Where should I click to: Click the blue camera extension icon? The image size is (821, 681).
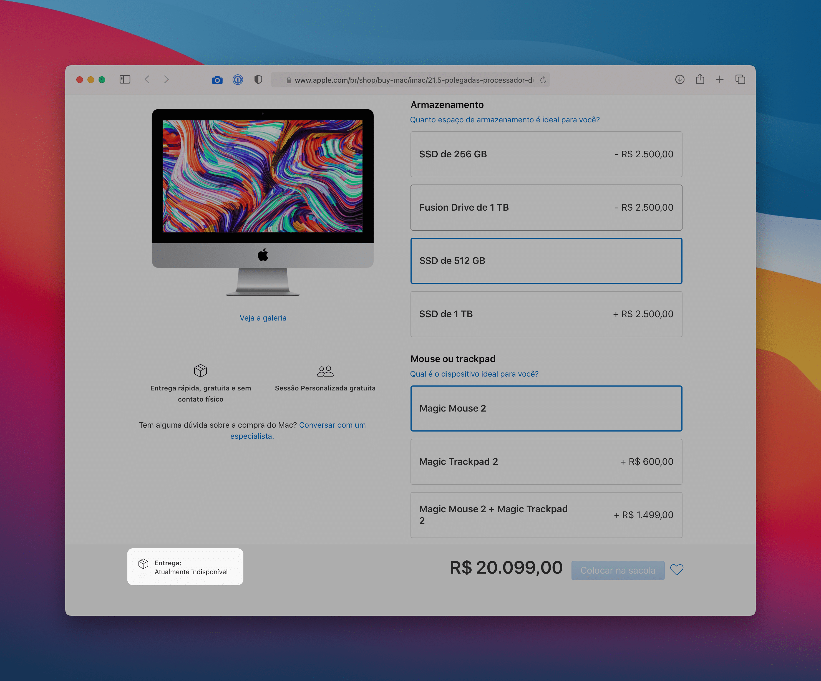coord(217,80)
